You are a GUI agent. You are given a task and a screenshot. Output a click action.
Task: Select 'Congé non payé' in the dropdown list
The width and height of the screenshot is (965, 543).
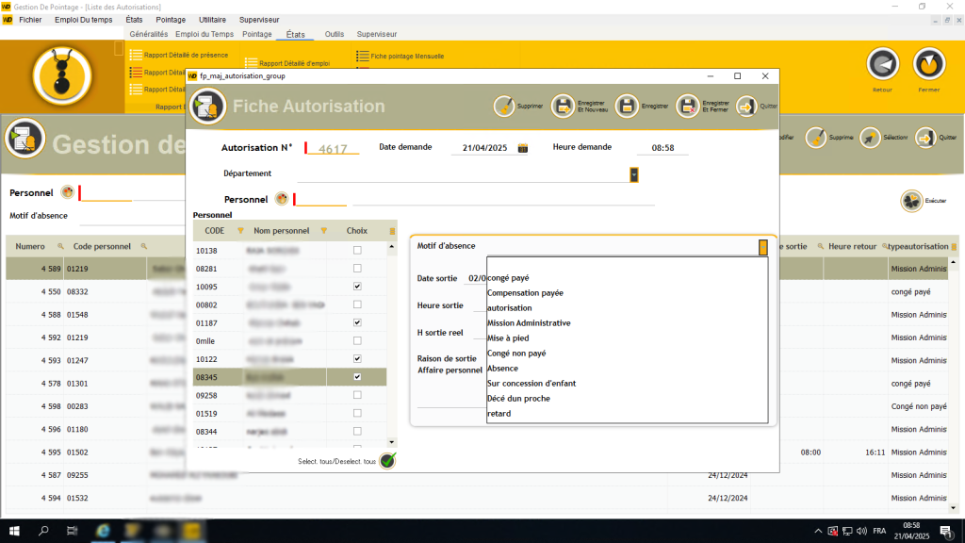(x=516, y=354)
